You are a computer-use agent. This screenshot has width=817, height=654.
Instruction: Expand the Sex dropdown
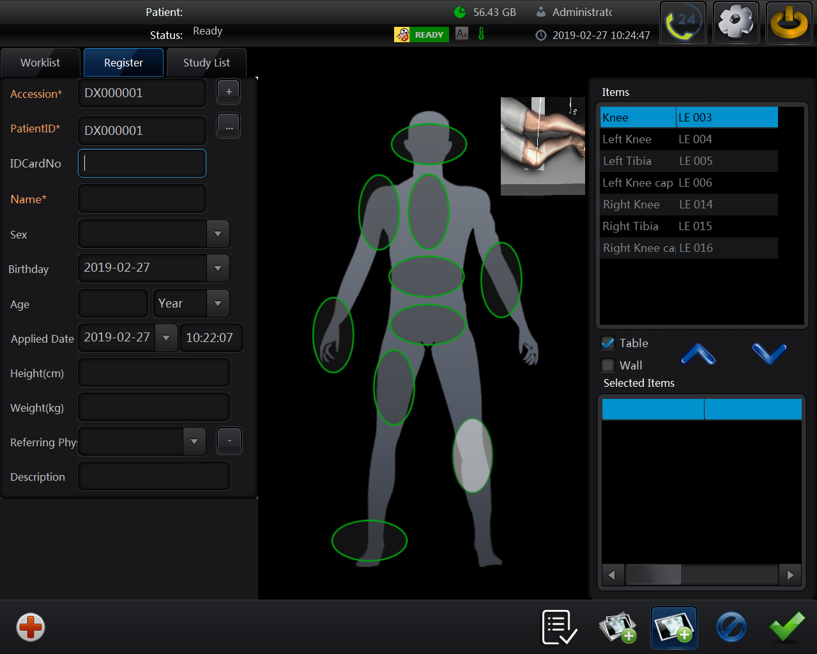218,234
